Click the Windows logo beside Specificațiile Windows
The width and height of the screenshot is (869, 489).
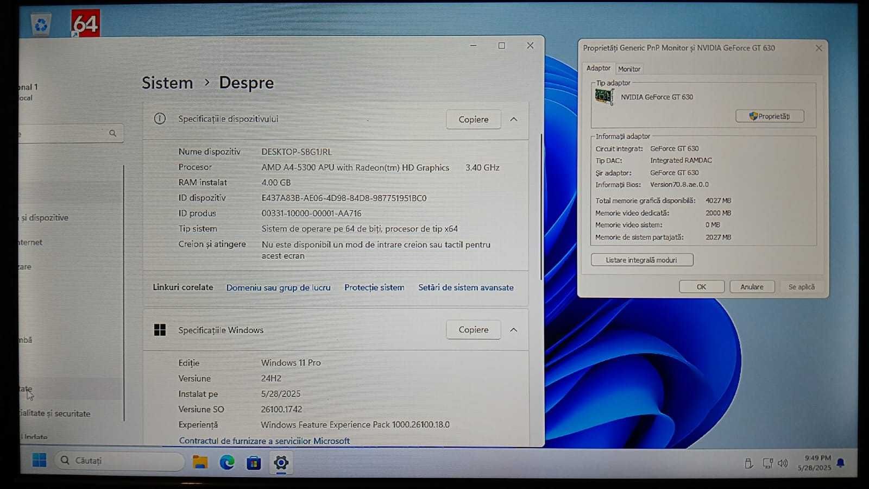click(160, 330)
